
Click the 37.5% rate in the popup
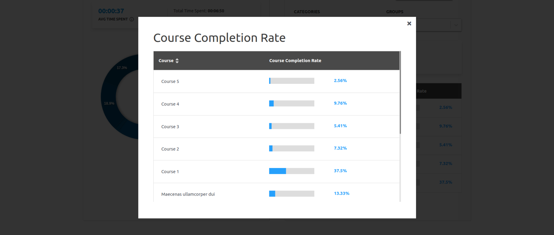click(340, 171)
